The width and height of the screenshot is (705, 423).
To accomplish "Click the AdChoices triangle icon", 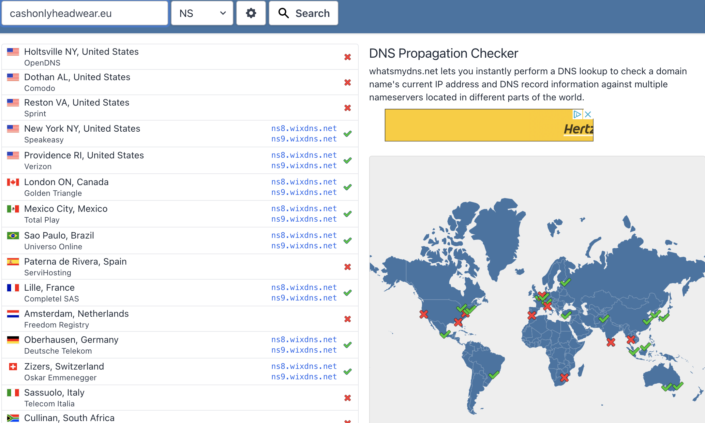I will (577, 114).
